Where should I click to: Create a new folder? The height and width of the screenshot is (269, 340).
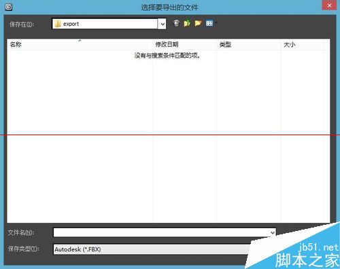(198, 23)
